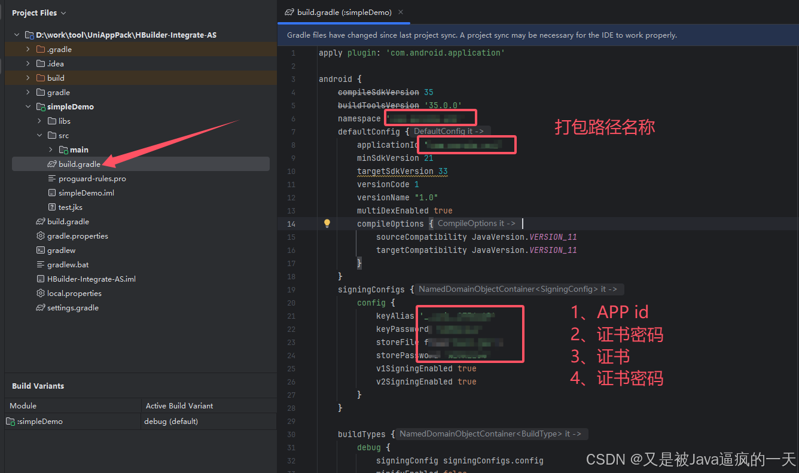799x473 pixels.
Task: Select the .gradle folder icon
Action: (41, 49)
